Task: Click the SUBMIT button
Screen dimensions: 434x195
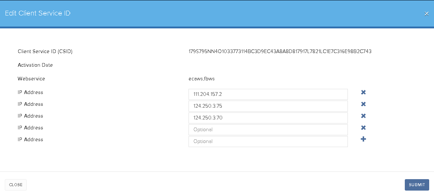Action: [x=417, y=185]
